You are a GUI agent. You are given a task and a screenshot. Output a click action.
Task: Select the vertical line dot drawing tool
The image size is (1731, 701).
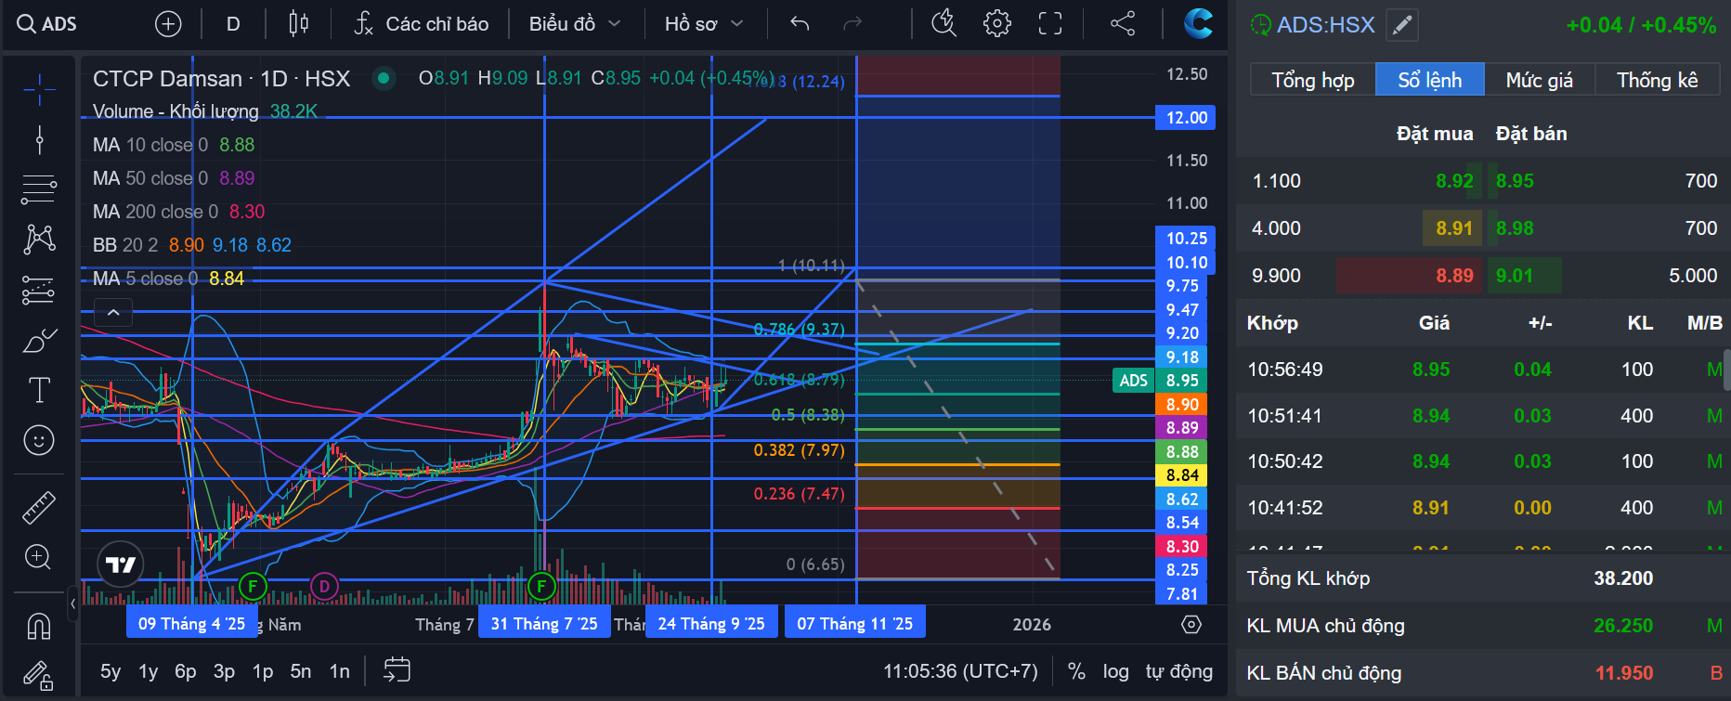39,139
